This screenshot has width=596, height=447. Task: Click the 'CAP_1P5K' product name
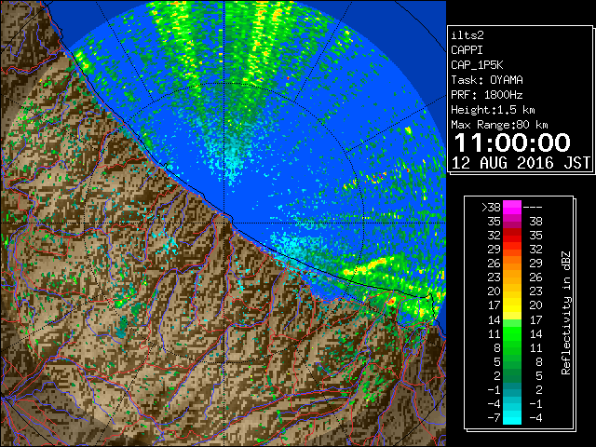477,65
